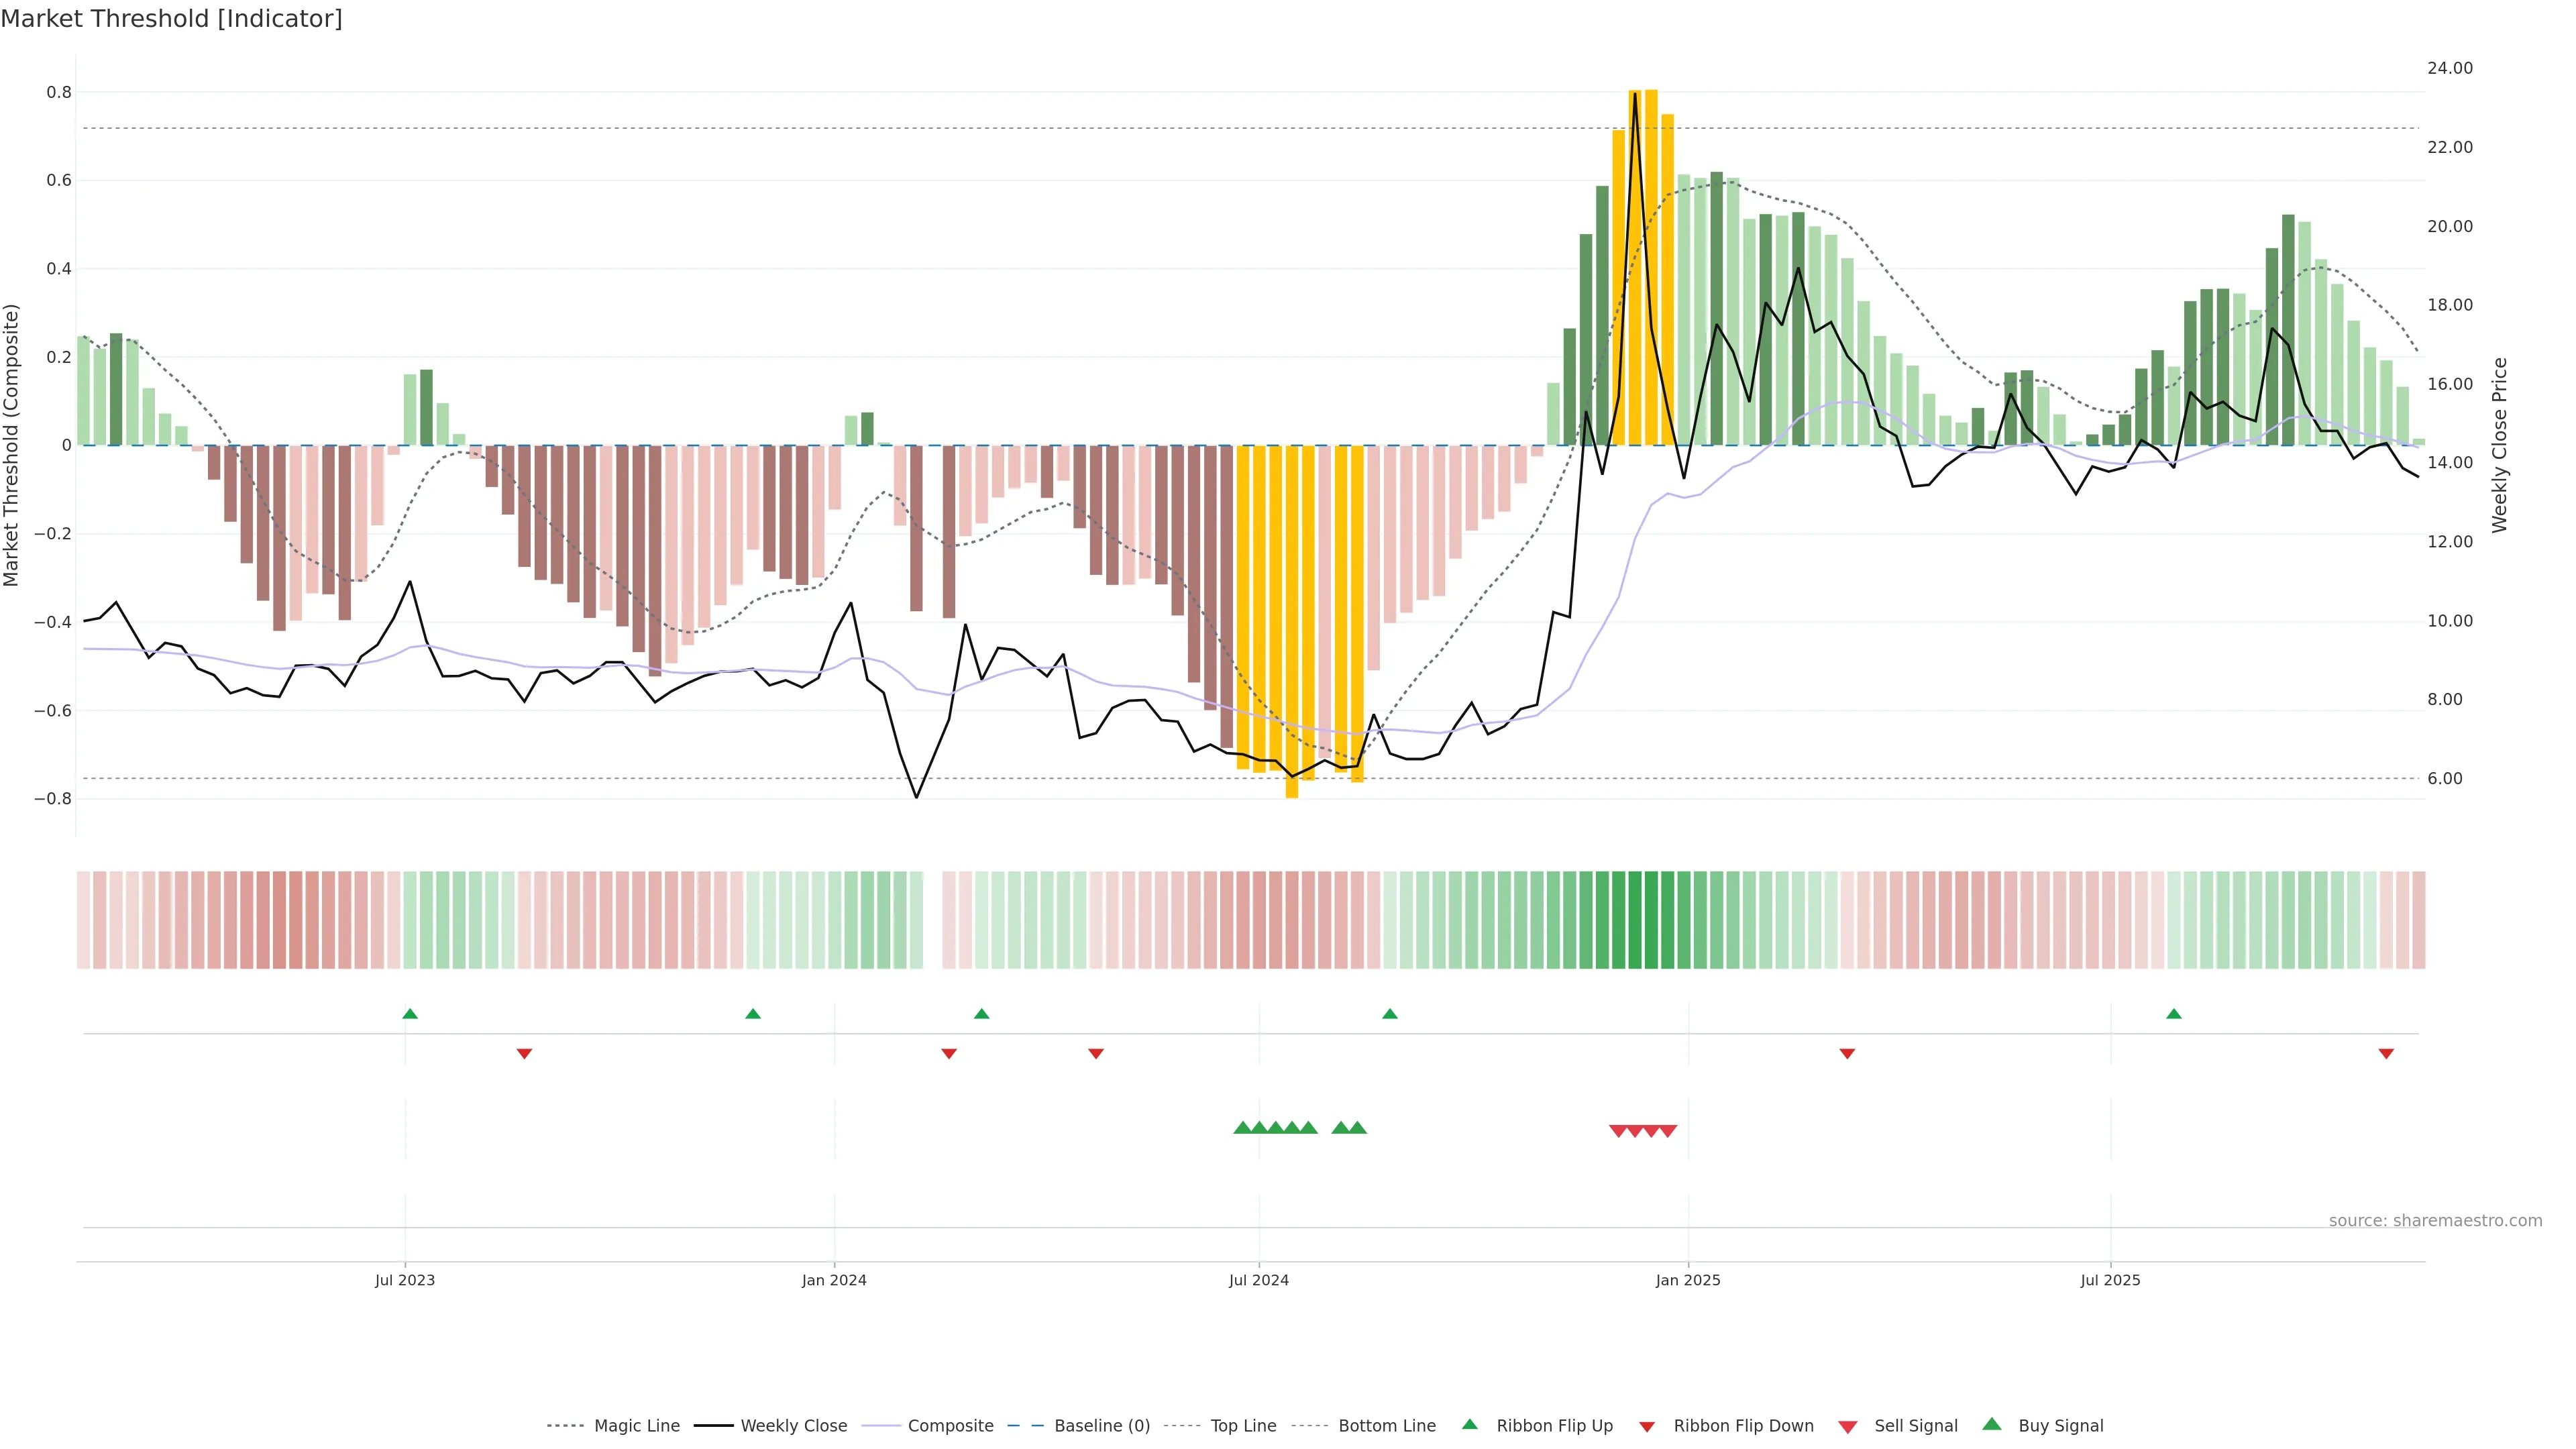Click the Market Threshold [Indicator] title
This screenshot has width=2576, height=1449.
tap(171, 19)
